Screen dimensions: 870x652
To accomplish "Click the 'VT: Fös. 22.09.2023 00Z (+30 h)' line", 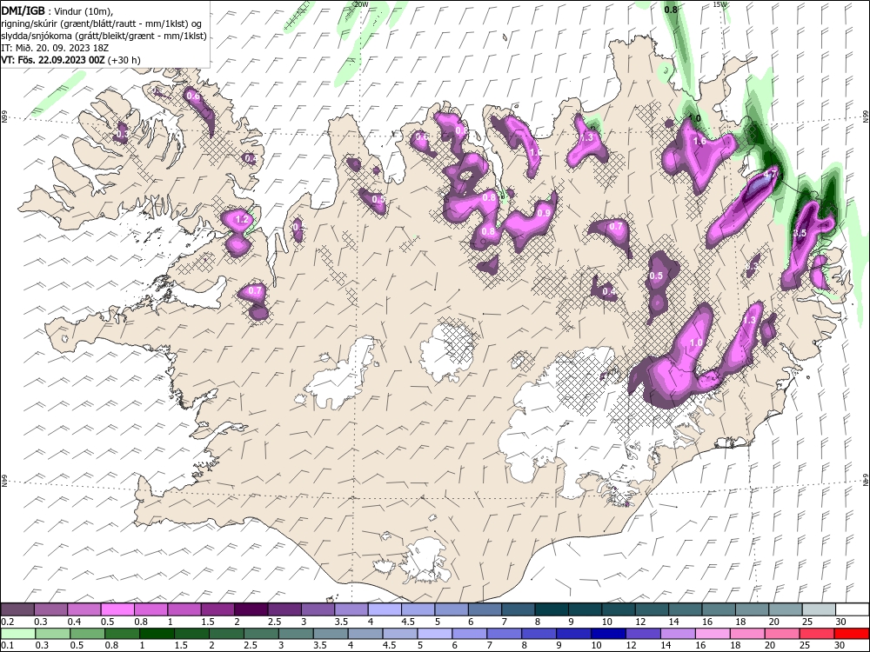I will click(70, 60).
